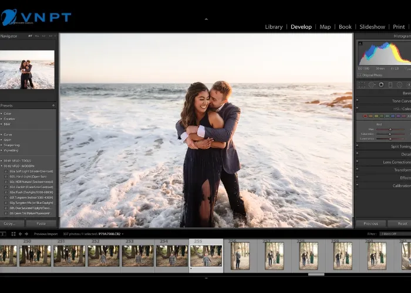Expand the Color preset group
411x293 pixels.
(2, 114)
